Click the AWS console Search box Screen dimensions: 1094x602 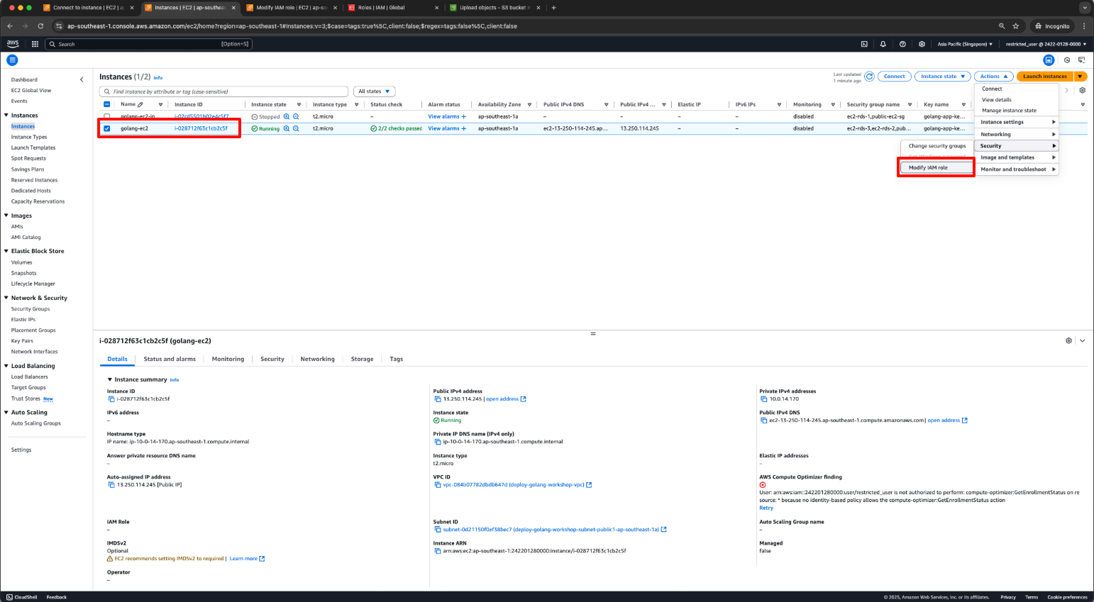tap(148, 44)
